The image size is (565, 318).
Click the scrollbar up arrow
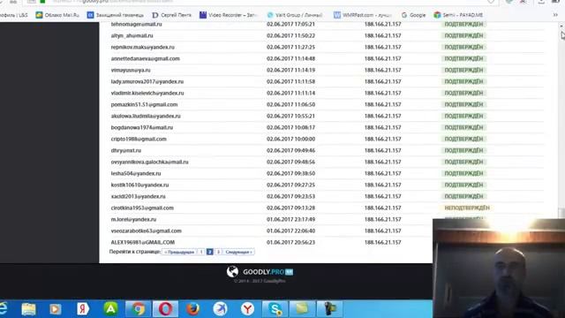(561, 26)
